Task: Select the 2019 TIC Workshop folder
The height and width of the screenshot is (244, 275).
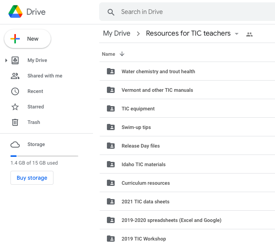Action: [187, 237]
